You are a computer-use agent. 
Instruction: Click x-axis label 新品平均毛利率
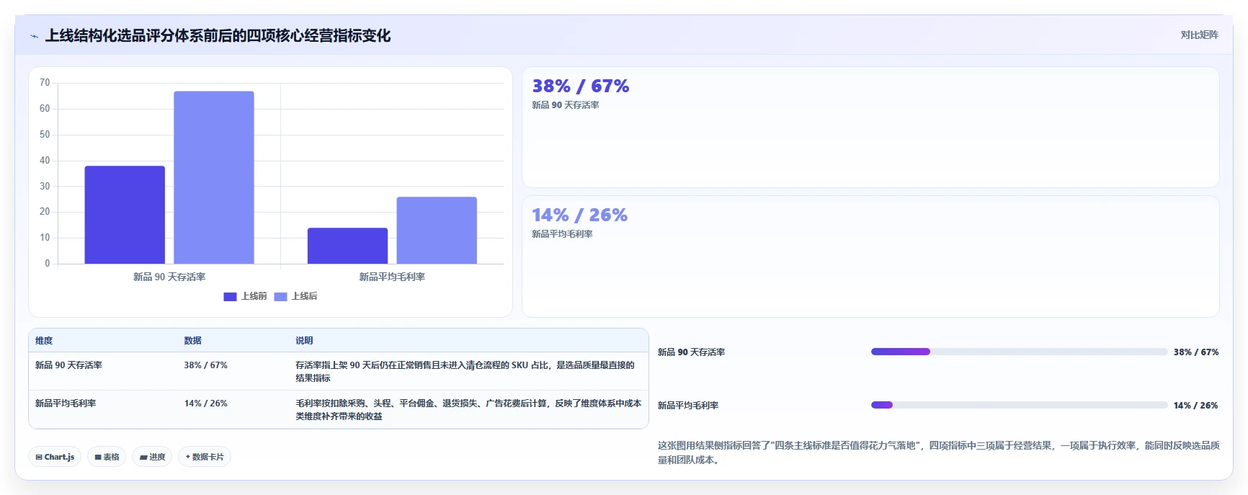pos(392,277)
